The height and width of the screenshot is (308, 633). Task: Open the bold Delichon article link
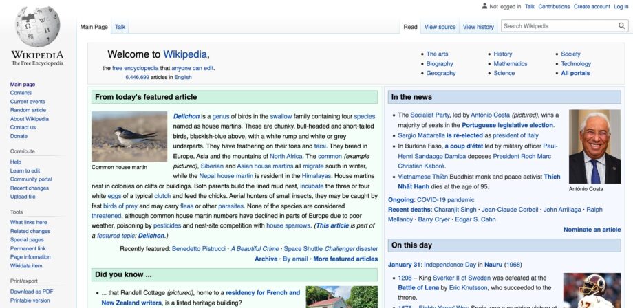(x=186, y=116)
